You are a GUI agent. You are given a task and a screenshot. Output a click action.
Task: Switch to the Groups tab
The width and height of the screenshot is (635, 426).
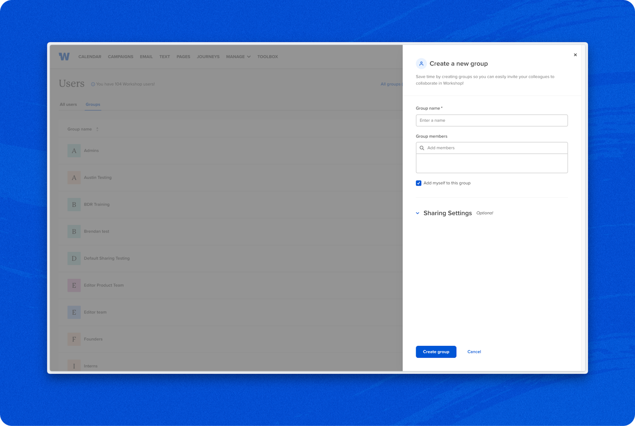[93, 104]
